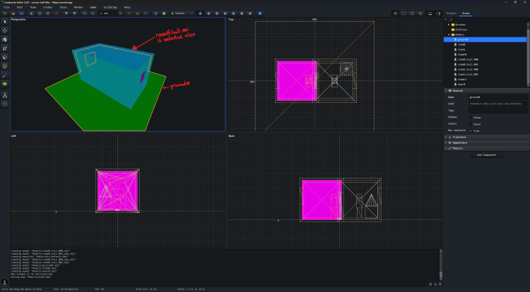
Task: Select the green terrain tool
Action: tap(6, 83)
